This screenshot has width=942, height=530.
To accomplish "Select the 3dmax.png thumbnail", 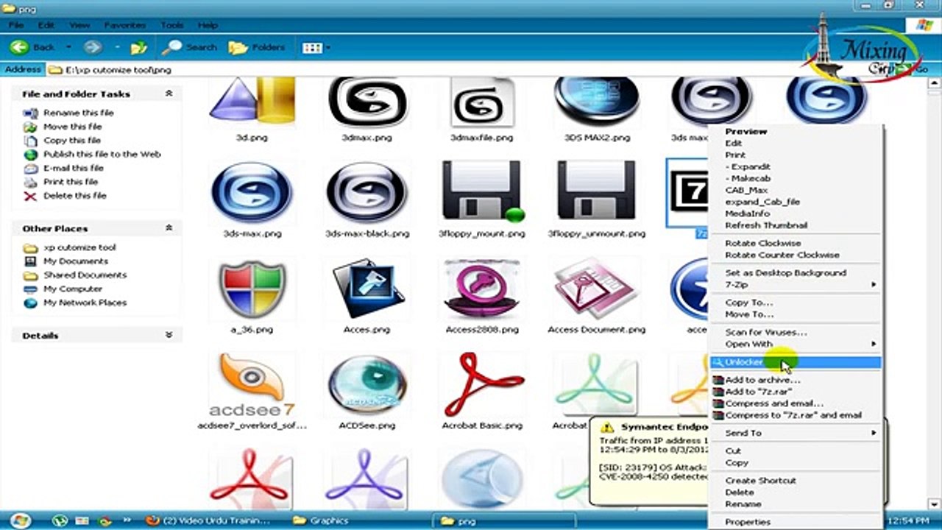I will pos(366,100).
